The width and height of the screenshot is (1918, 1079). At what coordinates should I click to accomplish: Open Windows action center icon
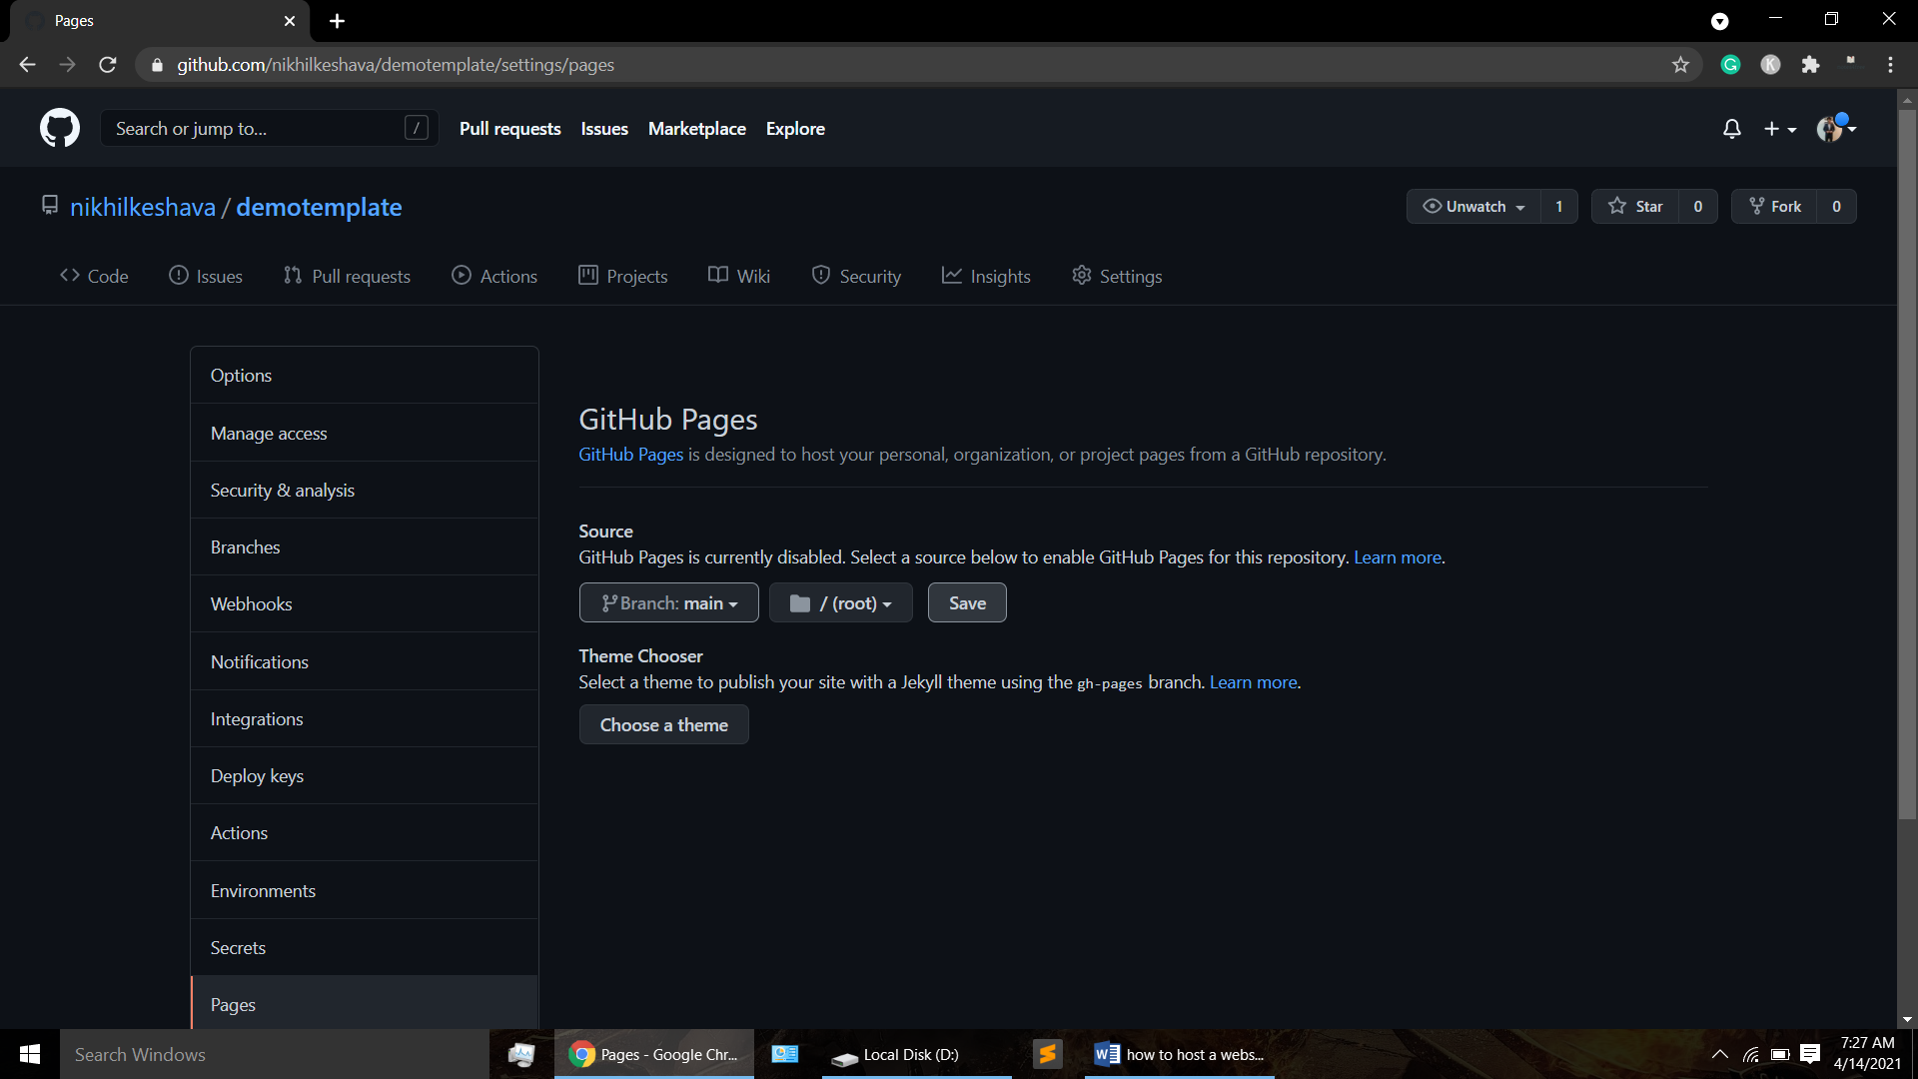tap(1810, 1054)
